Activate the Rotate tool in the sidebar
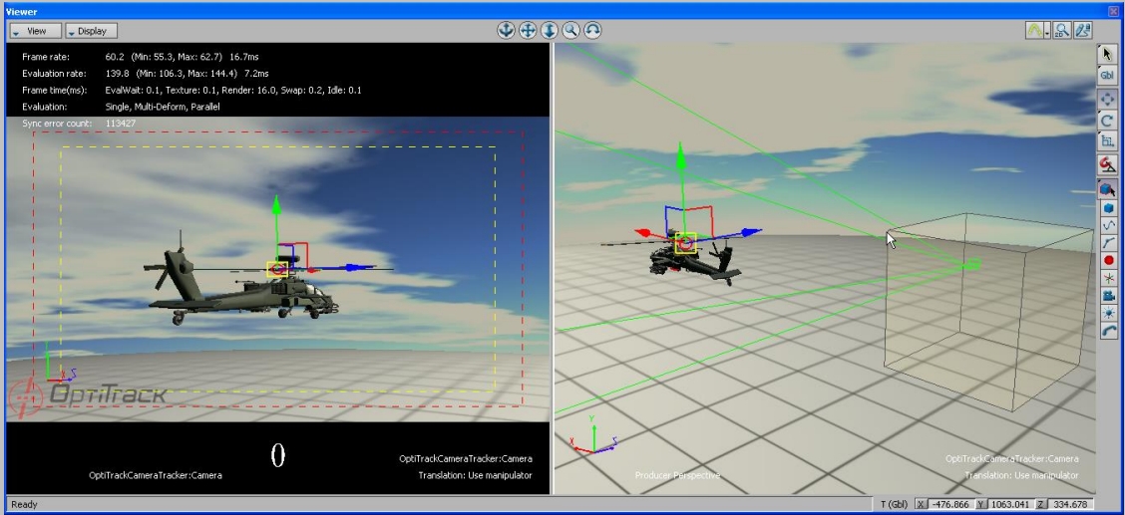The image size is (1125, 515). coord(1107,121)
